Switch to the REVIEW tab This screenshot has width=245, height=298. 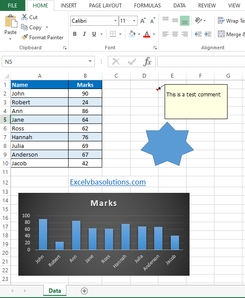(207, 6)
